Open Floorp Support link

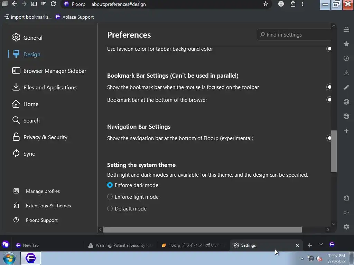(x=36, y=220)
